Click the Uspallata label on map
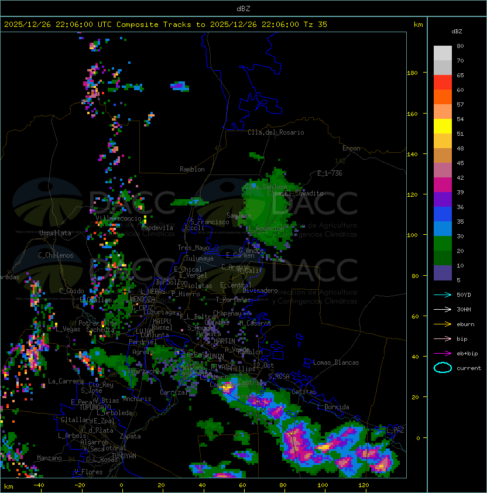Viewport: 487px width, 493px height. click(x=55, y=233)
